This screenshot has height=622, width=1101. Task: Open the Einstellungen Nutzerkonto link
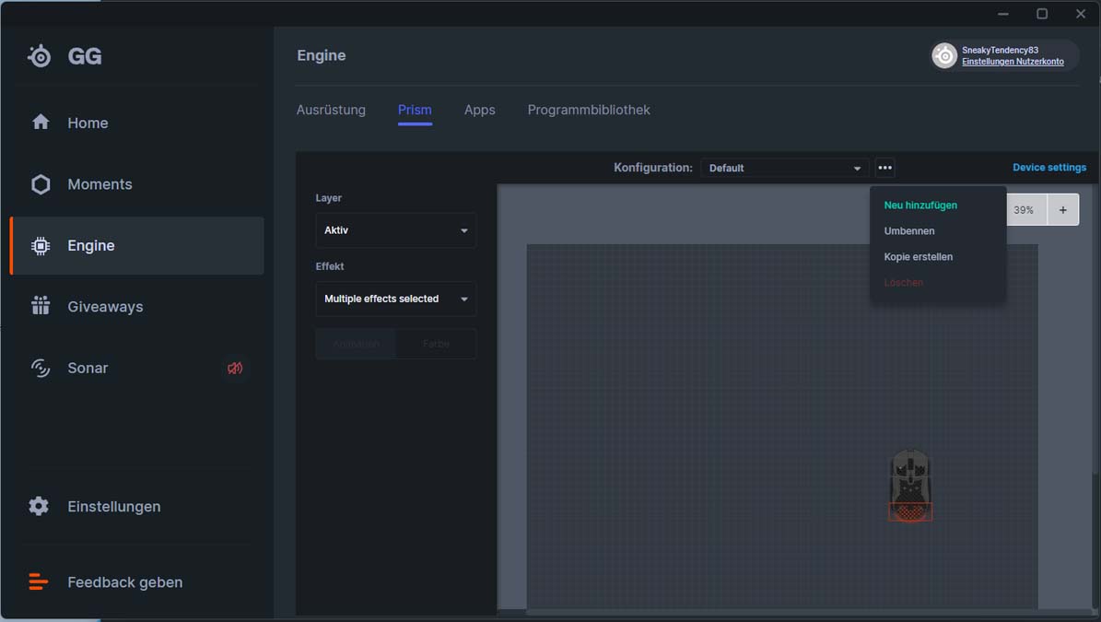pos(1013,62)
